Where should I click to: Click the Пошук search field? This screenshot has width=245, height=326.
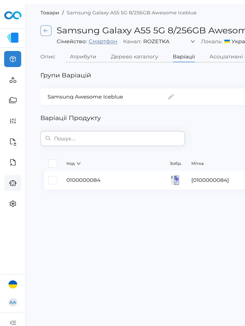tap(112, 139)
